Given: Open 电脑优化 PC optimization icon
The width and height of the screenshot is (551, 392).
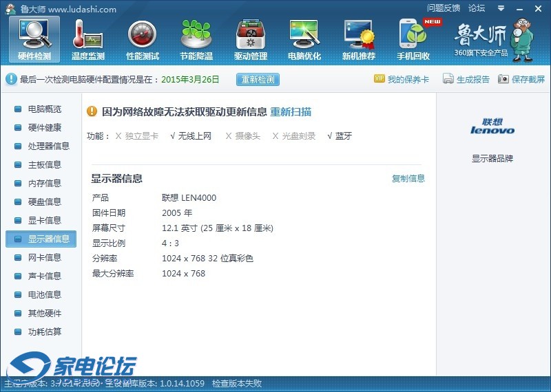Looking at the screenshot, I should click(304, 40).
